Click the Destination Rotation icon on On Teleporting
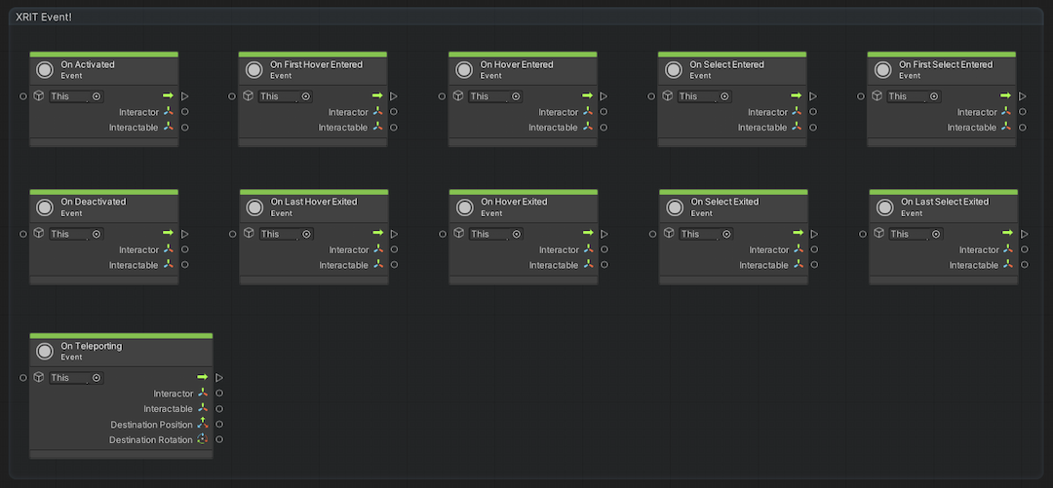This screenshot has width=1053, height=488. (x=203, y=440)
